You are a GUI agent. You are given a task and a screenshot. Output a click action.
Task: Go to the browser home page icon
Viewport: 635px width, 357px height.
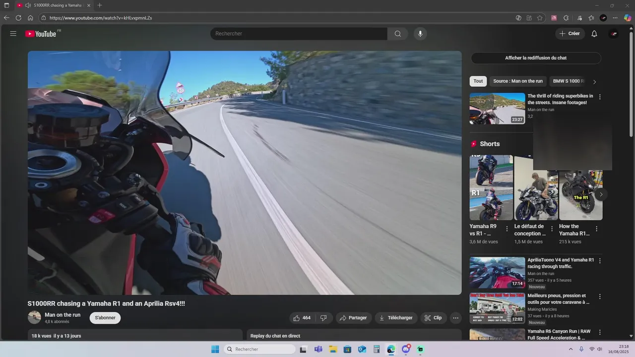tap(30, 18)
